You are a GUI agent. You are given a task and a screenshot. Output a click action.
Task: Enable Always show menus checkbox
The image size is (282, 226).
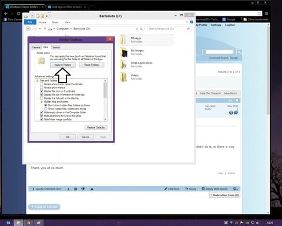42,88
